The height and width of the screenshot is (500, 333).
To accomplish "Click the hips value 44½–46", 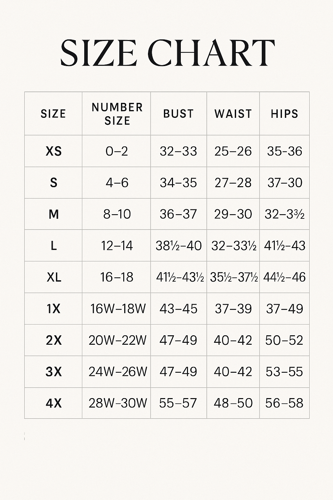I will (285, 277).
